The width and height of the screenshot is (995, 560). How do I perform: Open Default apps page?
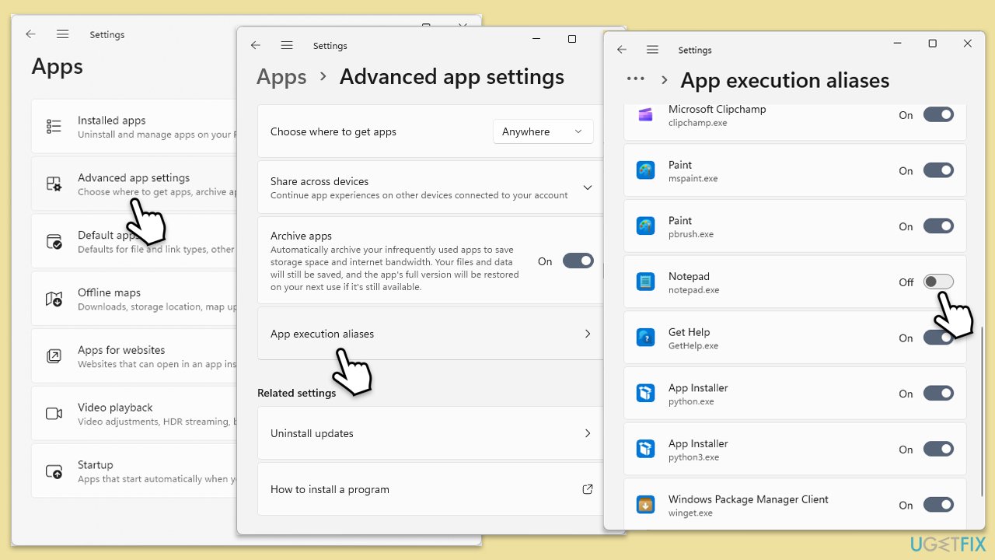tap(134, 241)
